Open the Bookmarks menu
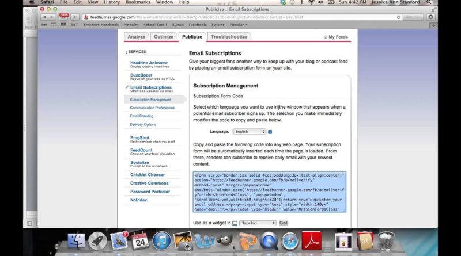This screenshot has height=256, width=461. [138, 2]
